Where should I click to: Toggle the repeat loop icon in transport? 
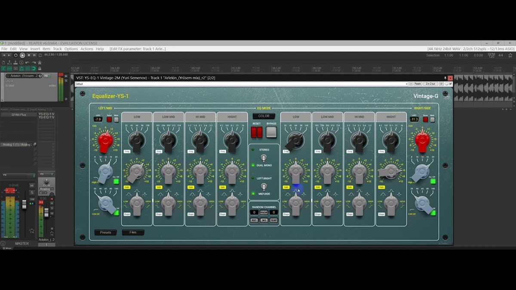coord(40,55)
